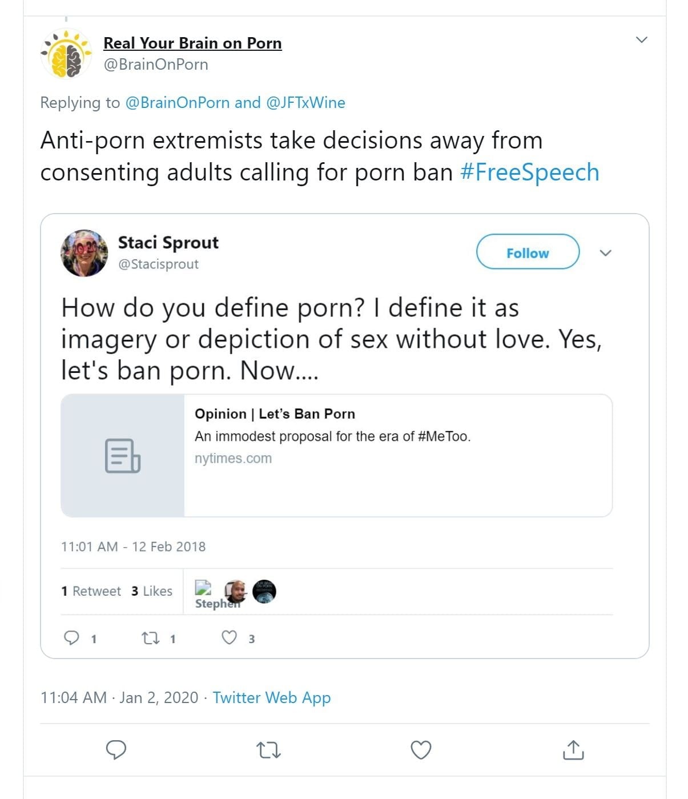
Task: Click the Twitter Web App link
Action: click(x=271, y=697)
